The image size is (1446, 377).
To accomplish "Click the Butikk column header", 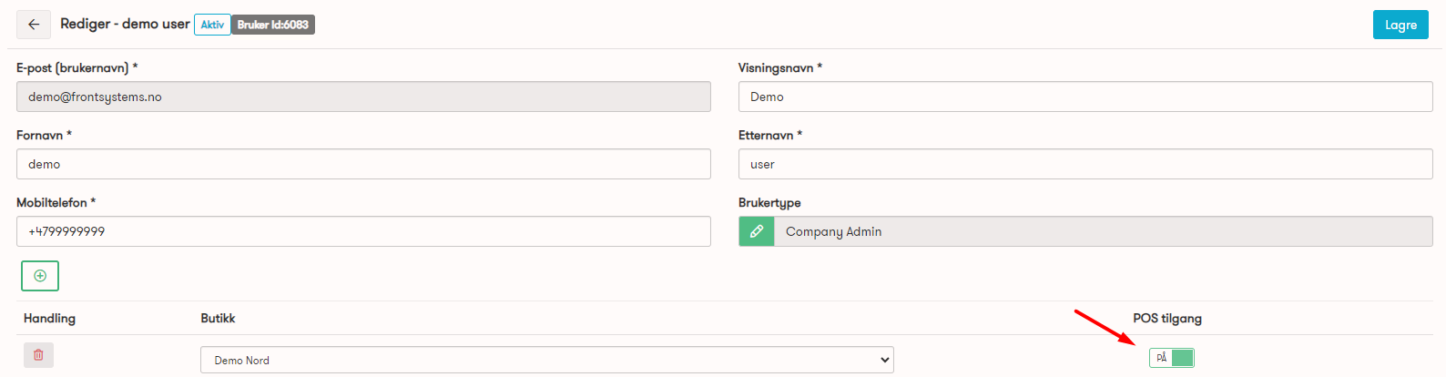I will 218,318.
